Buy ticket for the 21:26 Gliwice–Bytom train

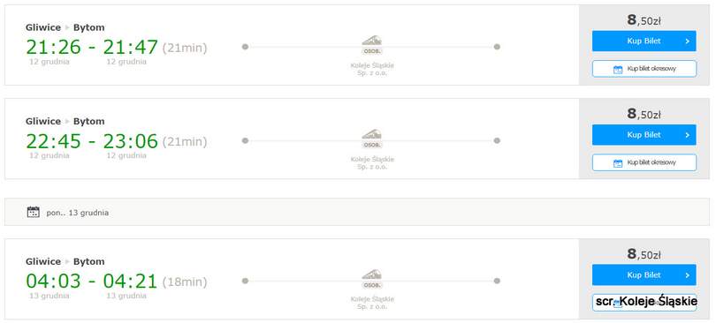(x=644, y=41)
